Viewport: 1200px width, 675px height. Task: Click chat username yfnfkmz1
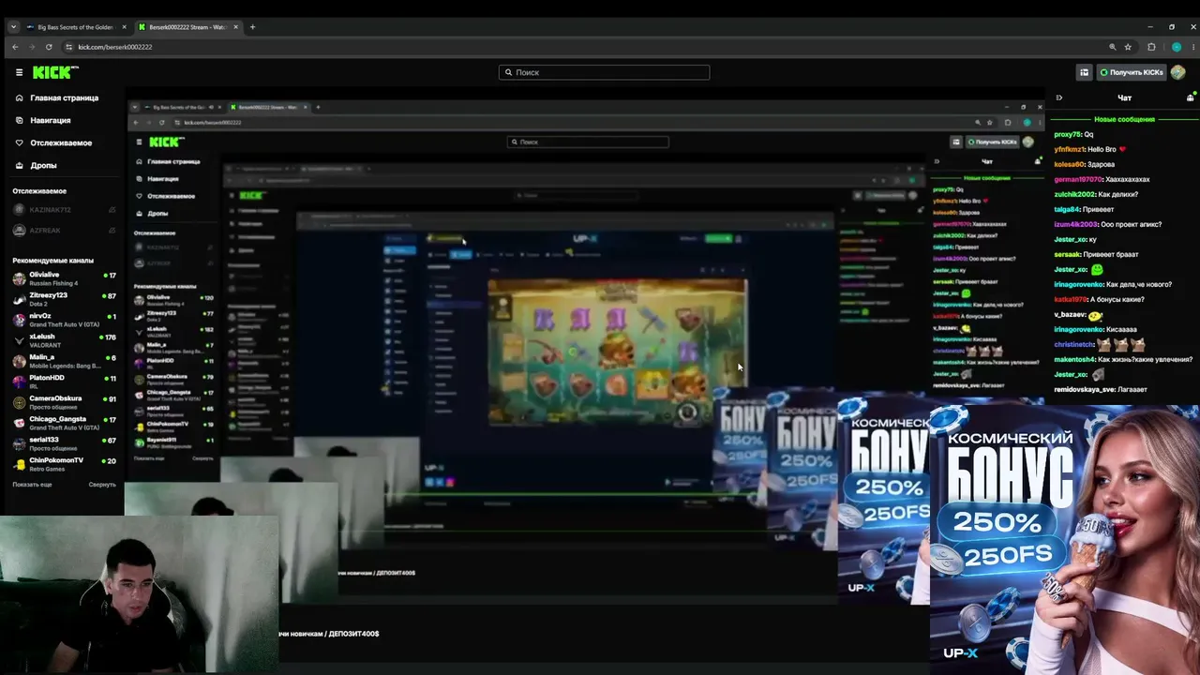pos(1071,149)
